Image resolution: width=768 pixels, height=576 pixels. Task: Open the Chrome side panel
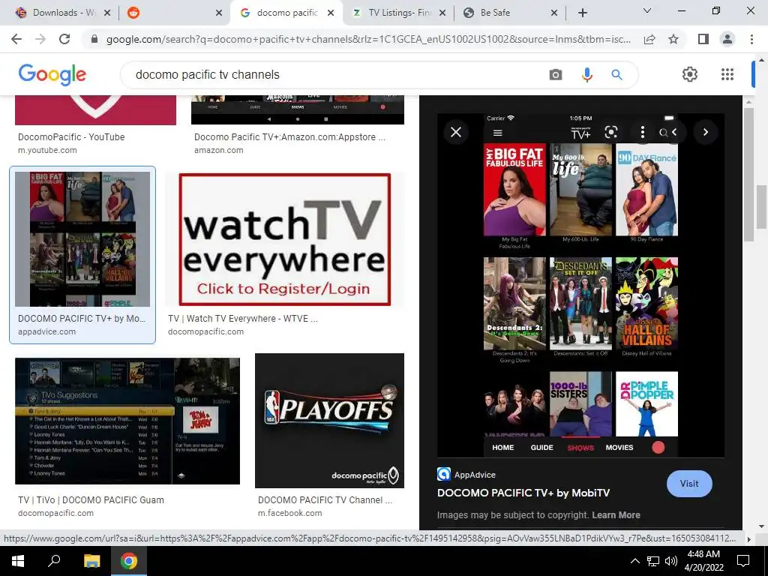[703, 39]
